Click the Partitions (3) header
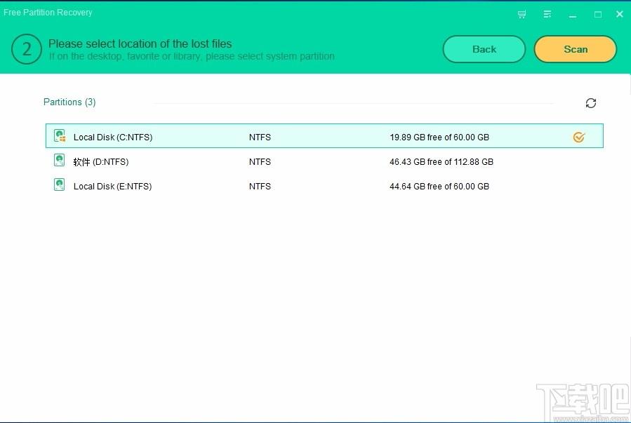The height and width of the screenshot is (423, 631). coord(69,102)
